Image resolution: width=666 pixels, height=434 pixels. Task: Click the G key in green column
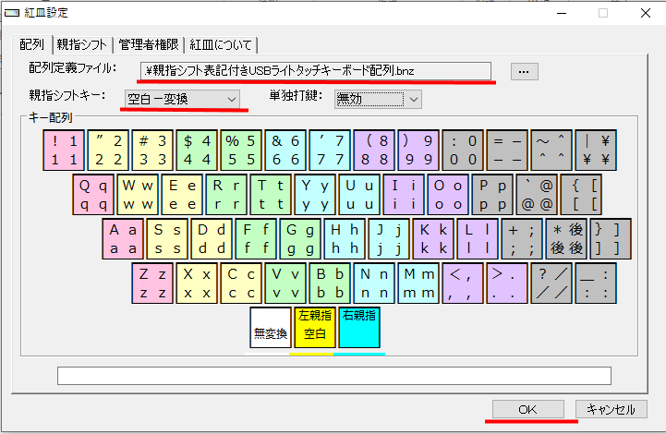click(x=300, y=238)
